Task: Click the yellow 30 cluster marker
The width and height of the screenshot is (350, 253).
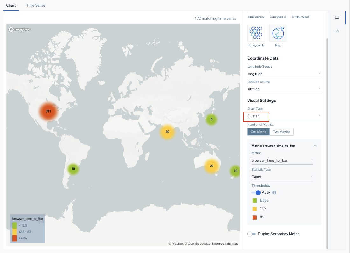Action: (167, 132)
